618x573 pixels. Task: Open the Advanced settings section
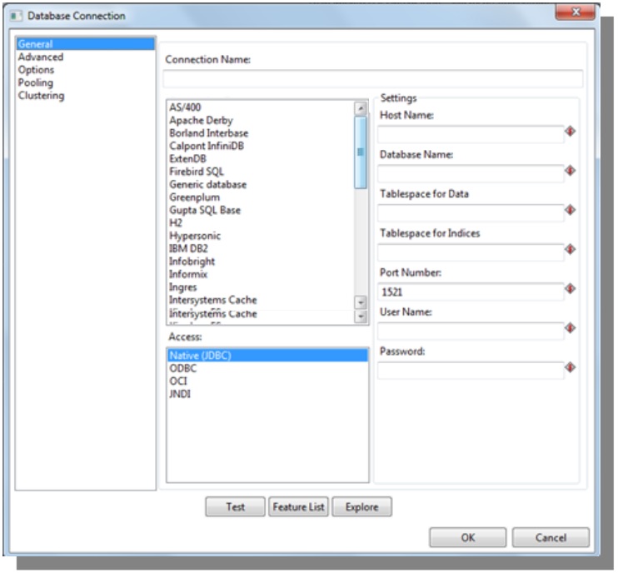pyautogui.click(x=41, y=57)
